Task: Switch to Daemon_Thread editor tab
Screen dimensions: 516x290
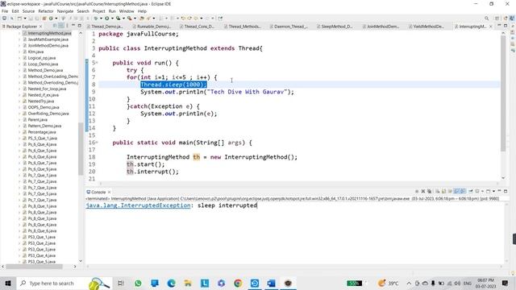Action: (x=289, y=27)
